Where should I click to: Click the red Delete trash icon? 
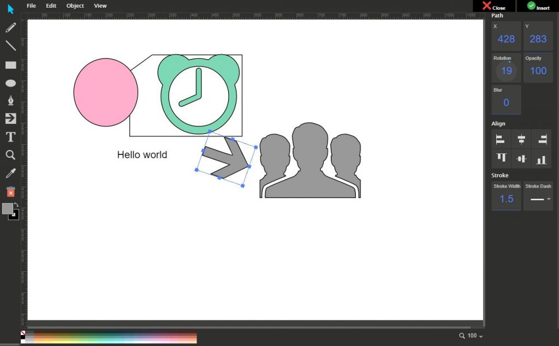[x=10, y=192]
